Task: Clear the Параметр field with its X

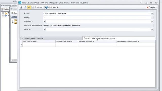Action: coord(44,21)
